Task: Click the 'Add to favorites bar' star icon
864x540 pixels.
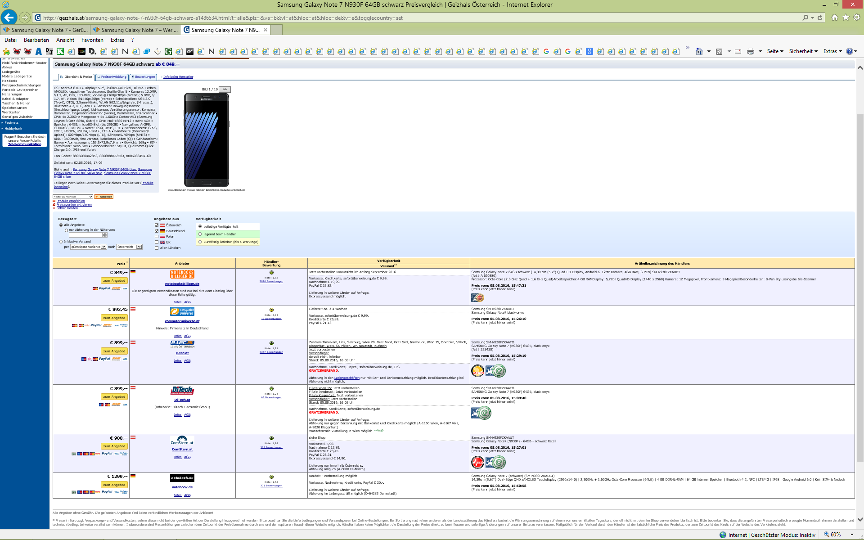Action: pyautogui.click(x=6, y=51)
